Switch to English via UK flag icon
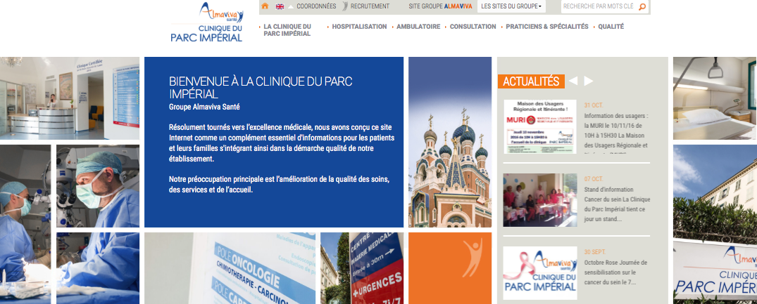This screenshot has width=757, height=304. (x=280, y=7)
